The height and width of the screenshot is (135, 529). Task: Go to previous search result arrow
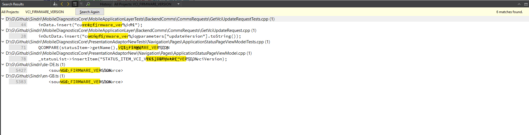click(62, 4)
